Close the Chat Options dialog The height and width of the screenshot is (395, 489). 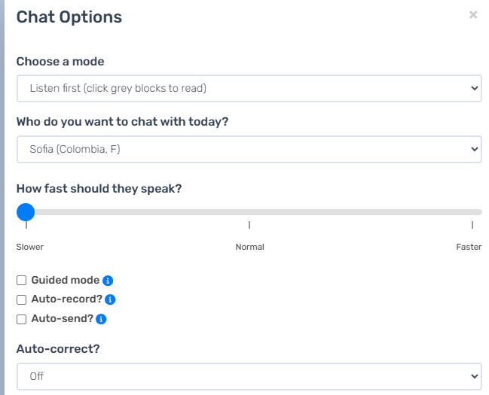coord(473,14)
